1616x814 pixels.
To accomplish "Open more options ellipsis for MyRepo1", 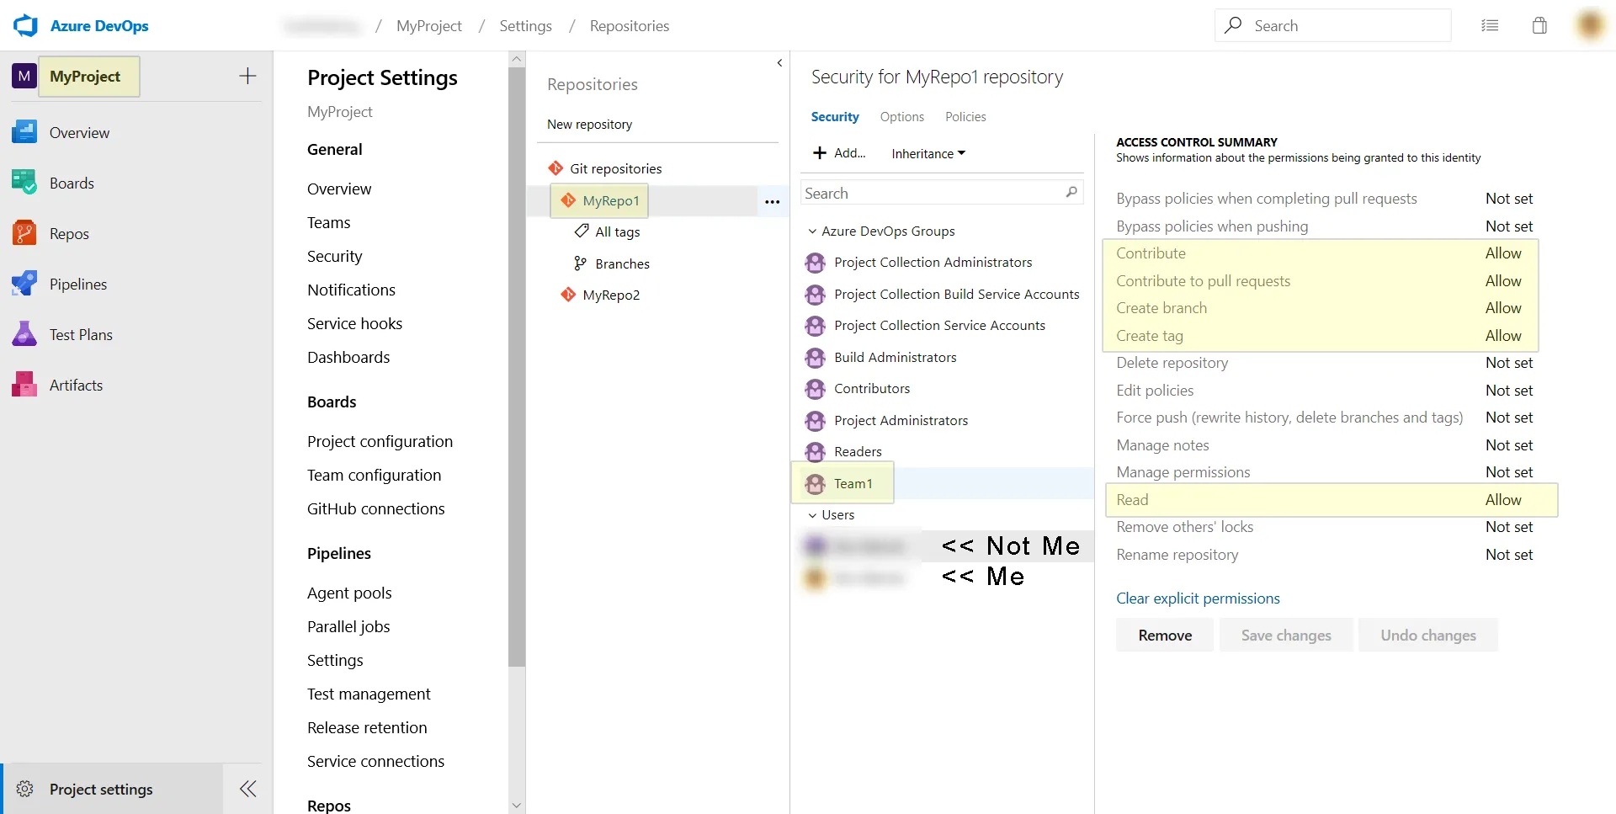I will point(772,202).
